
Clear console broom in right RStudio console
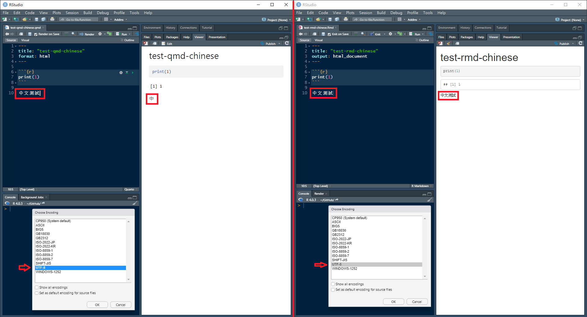point(430,200)
